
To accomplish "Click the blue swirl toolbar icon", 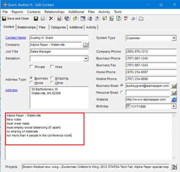I will pyautogui.click(x=133, y=19).
